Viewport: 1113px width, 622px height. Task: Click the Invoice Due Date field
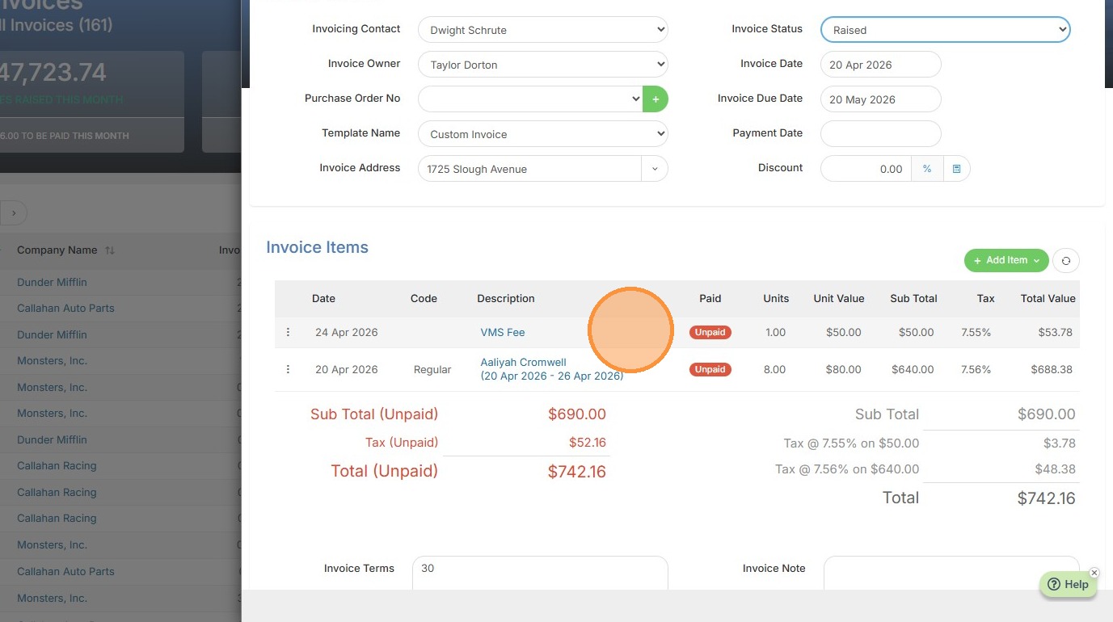pos(880,99)
